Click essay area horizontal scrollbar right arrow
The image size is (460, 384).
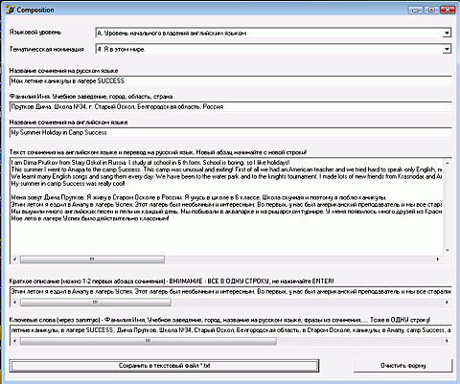pyautogui.click(x=438, y=260)
